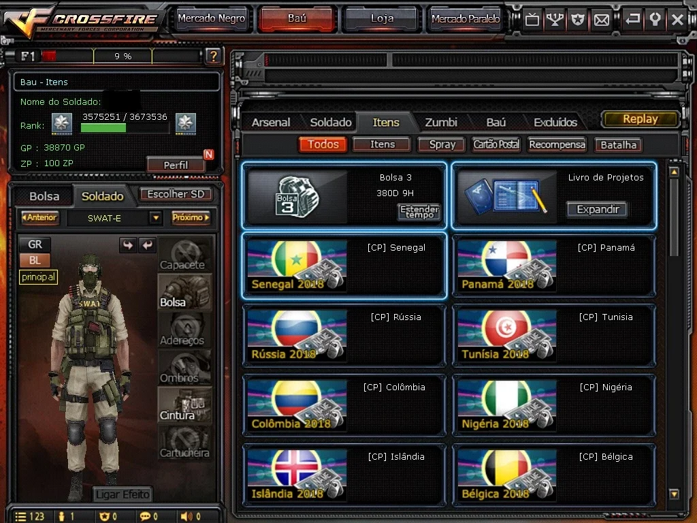Open the settings key icon in top bar
Screen dimensions: 697x523
point(655,19)
